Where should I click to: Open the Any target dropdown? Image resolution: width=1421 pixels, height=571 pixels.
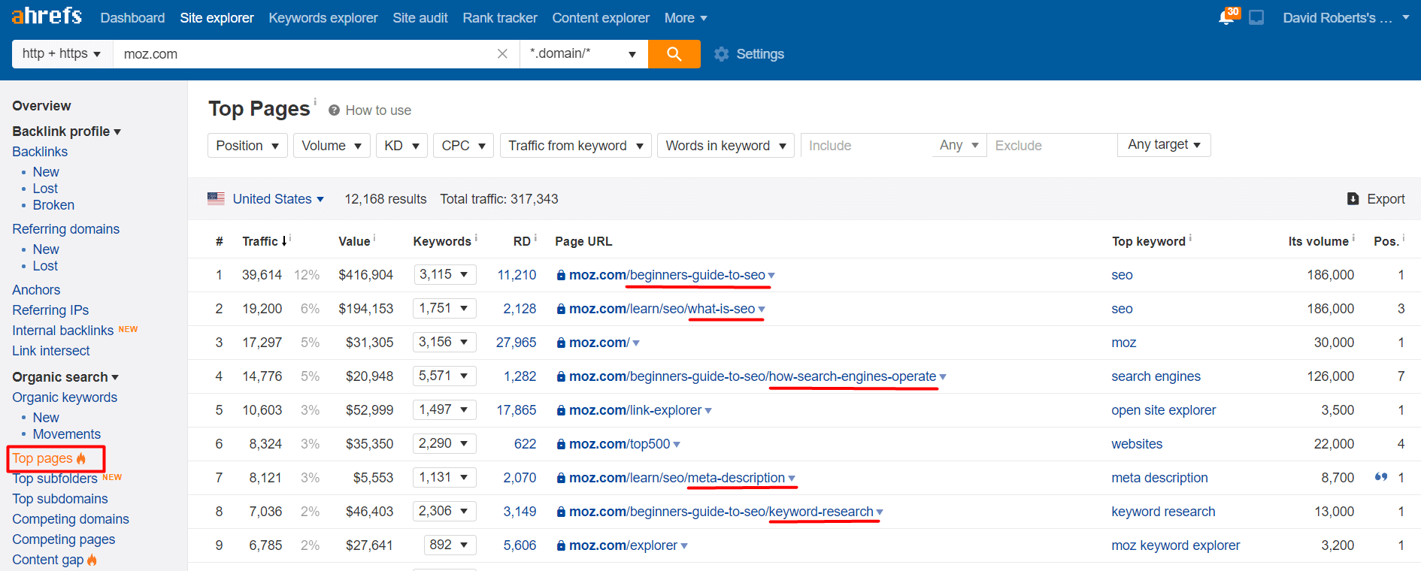(x=1164, y=144)
